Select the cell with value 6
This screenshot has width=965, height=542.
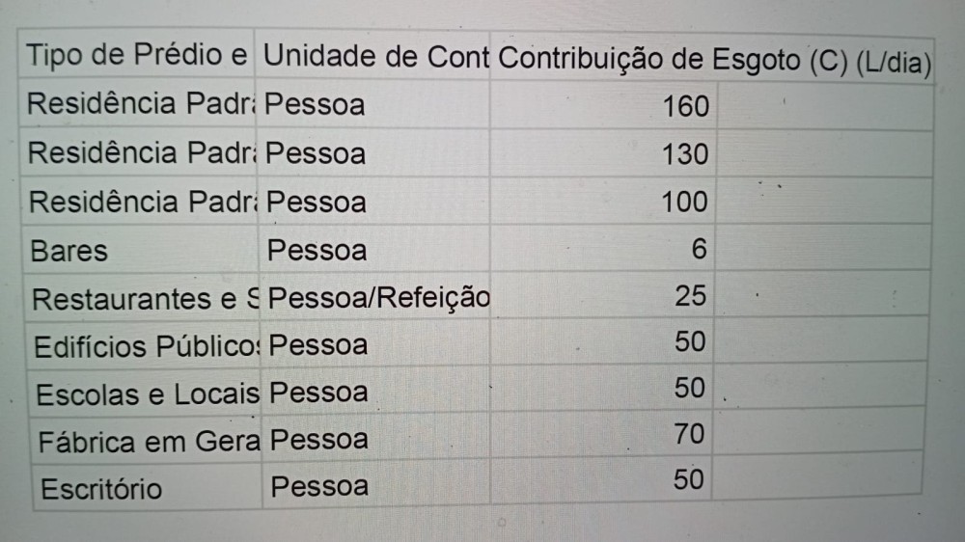[603, 250]
